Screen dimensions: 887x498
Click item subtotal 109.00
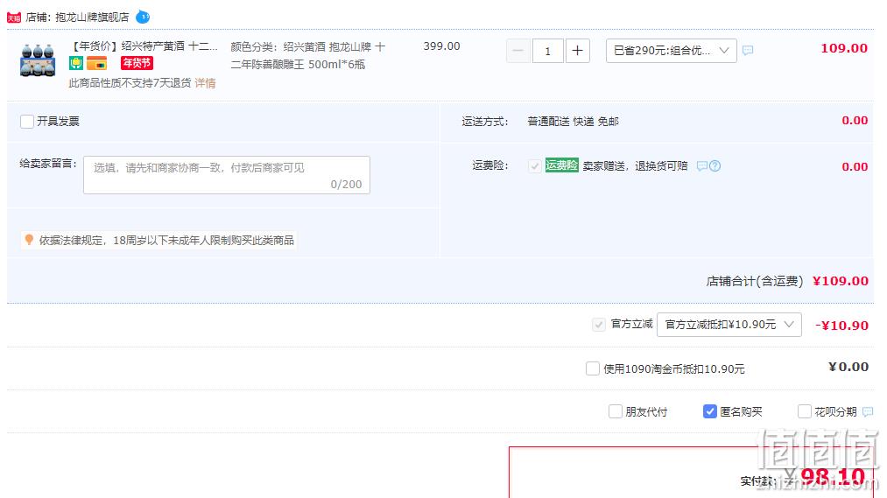[844, 49]
